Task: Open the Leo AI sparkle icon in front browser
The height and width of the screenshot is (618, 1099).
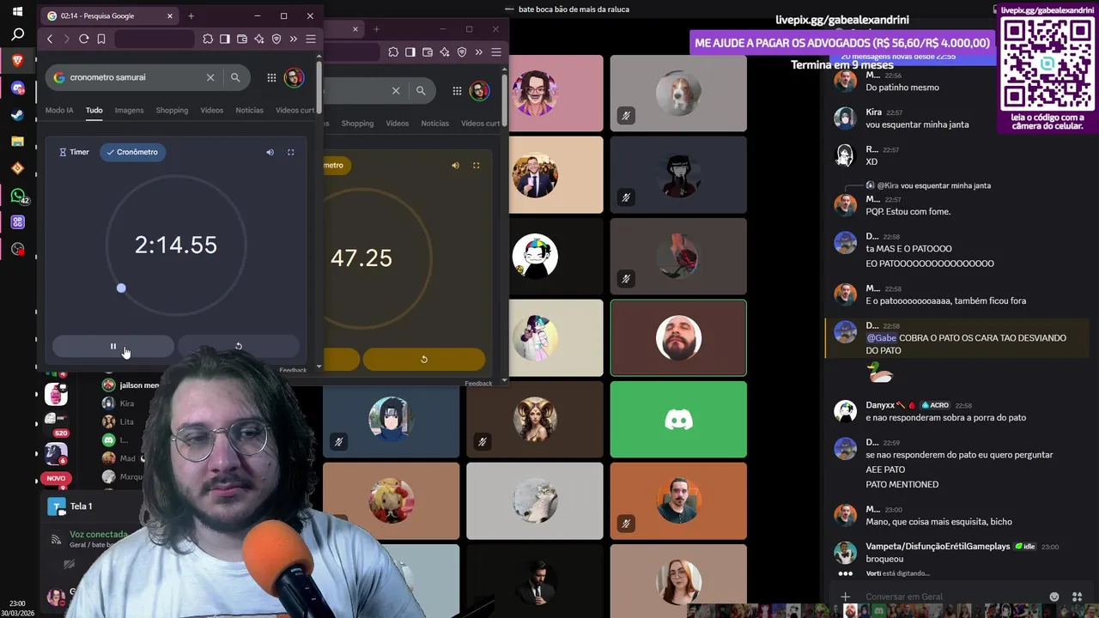Action: tap(259, 39)
